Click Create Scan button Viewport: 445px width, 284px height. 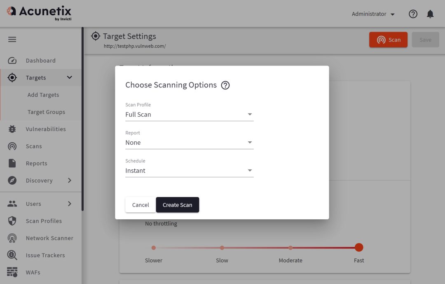click(x=177, y=205)
